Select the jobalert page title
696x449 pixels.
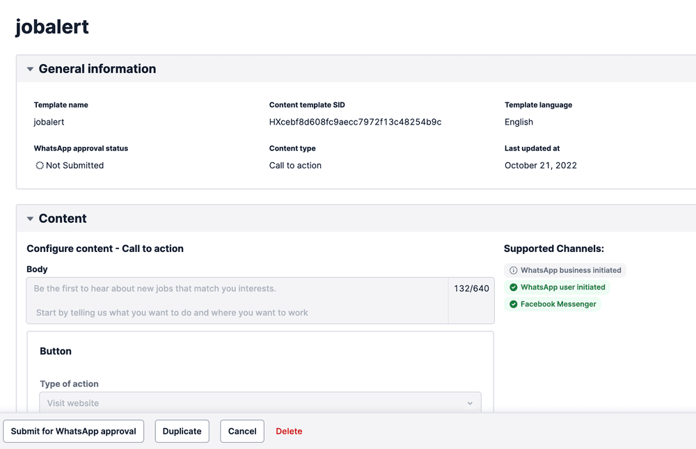pyautogui.click(x=52, y=26)
